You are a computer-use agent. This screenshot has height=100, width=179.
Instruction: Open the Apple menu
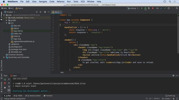coord(4,2)
